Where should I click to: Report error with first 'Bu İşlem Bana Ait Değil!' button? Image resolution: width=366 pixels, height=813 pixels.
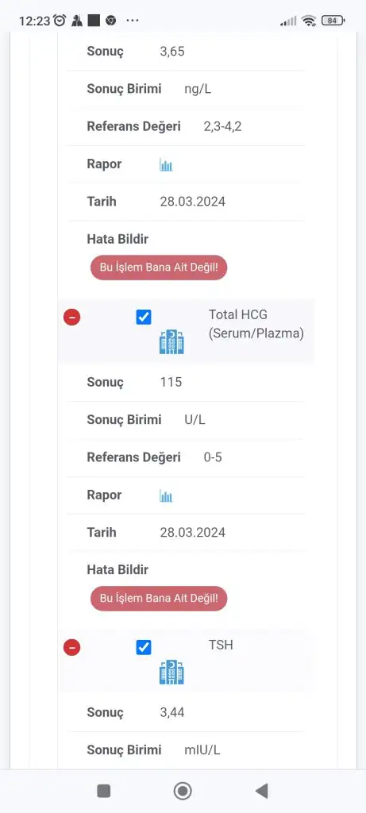(x=159, y=268)
